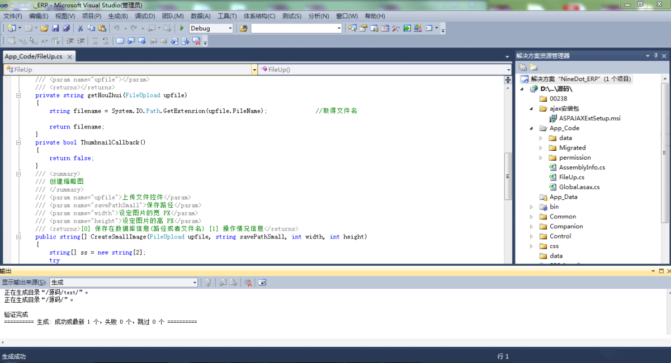The height and width of the screenshot is (363, 671).
Task: Select AssemblyInfo.cs in Solution Explorer
Action: 582,168
